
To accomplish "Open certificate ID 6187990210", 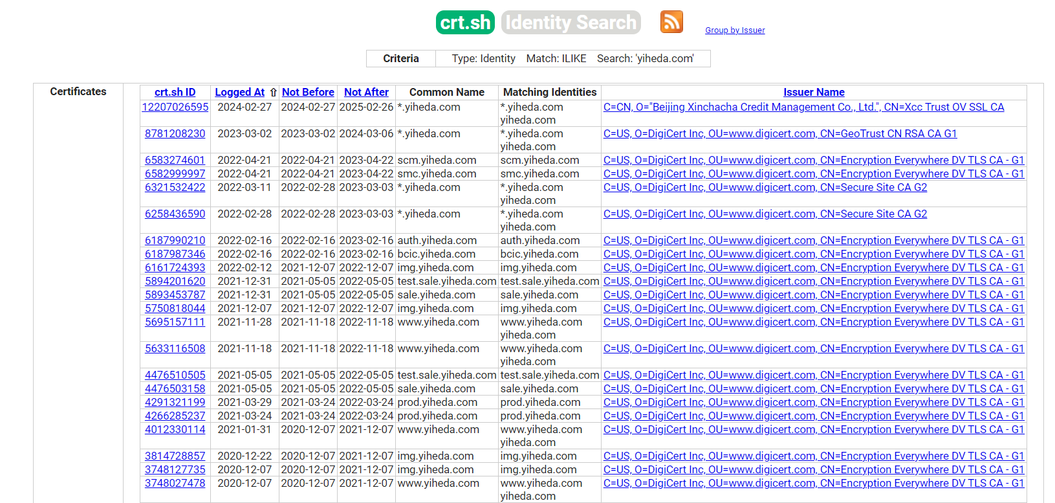I will 175,241.
